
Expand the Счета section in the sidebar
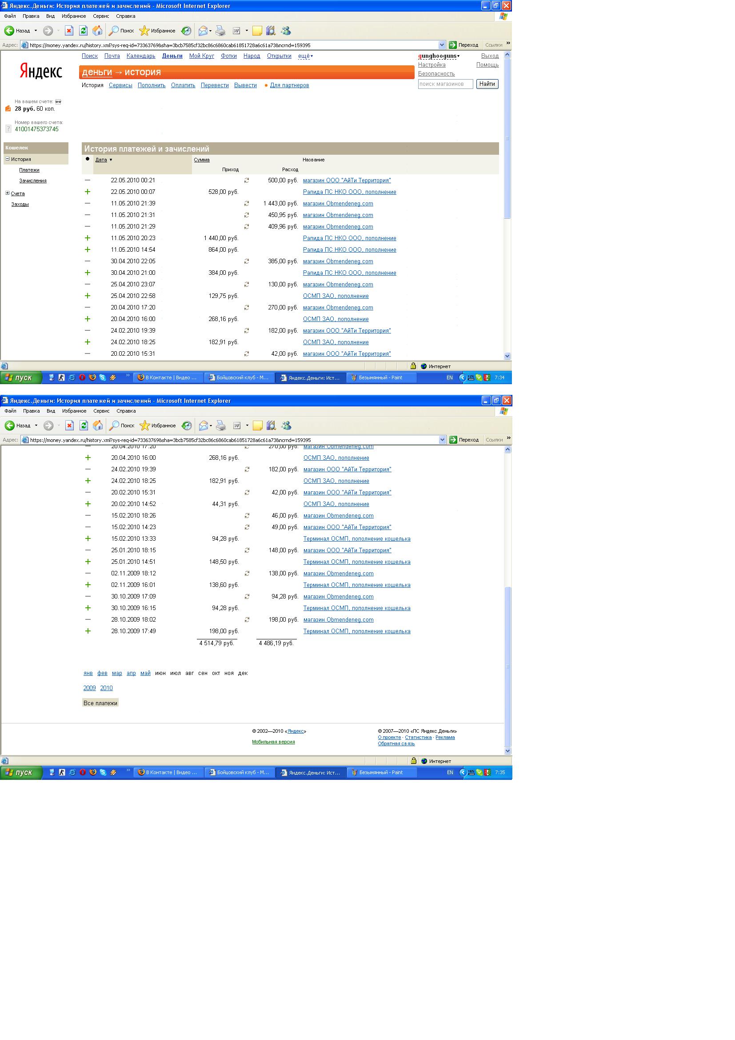tap(7, 193)
